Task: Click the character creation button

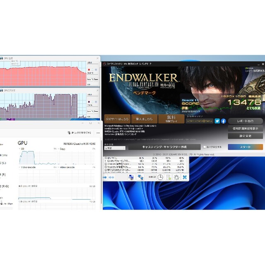Action: tap(164, 147)
